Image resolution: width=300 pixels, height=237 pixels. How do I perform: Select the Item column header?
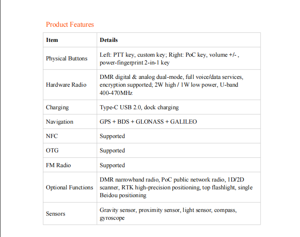click(x=52, y=40)
